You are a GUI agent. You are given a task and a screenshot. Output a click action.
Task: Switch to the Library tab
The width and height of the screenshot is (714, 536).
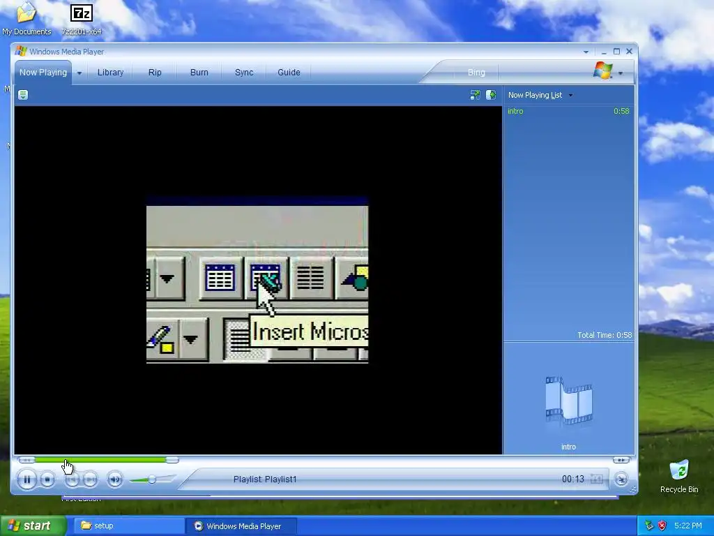110,73
